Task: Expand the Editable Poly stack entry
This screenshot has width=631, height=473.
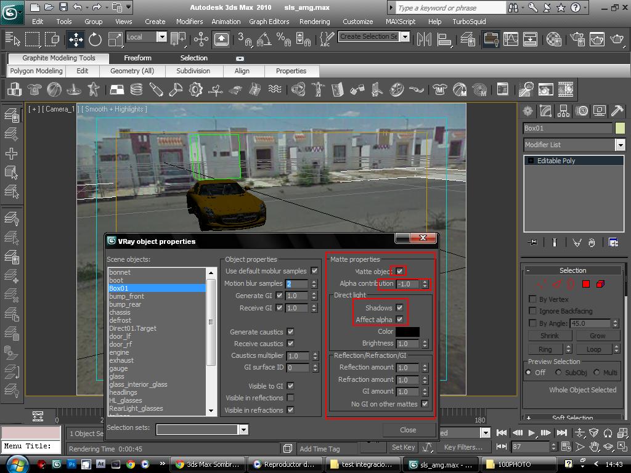Action: [531, 161]
